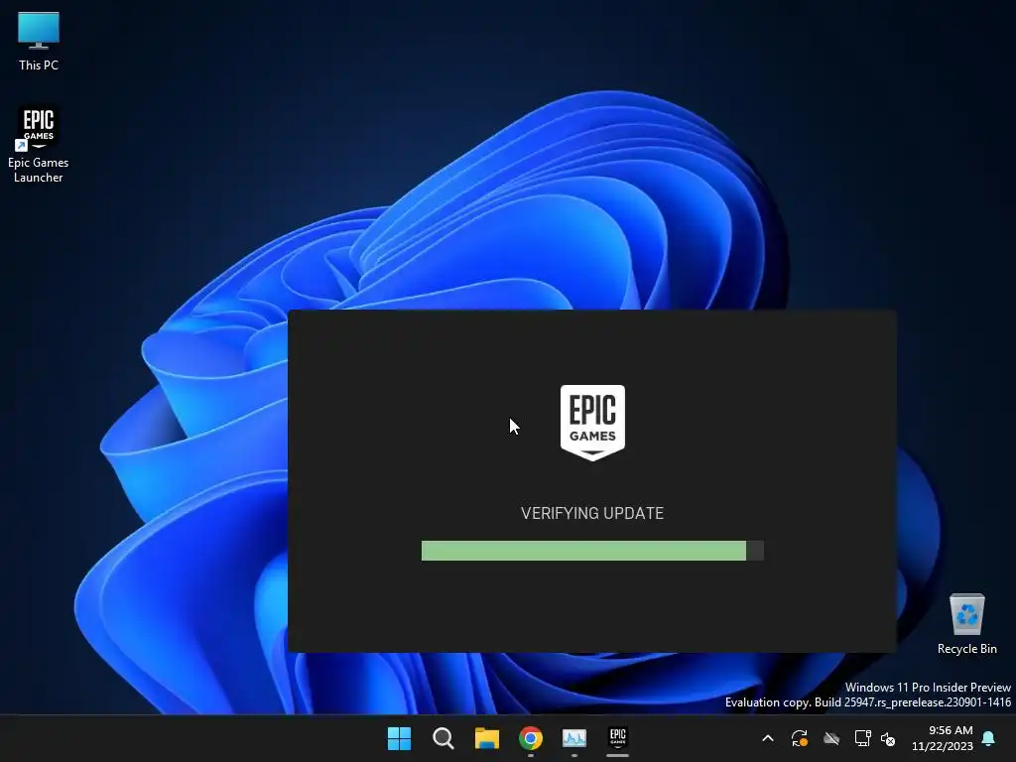Image resolution: width=1016 pixels, height=762 pixels.
Task: Open taskbar Search
Action: 444,738
